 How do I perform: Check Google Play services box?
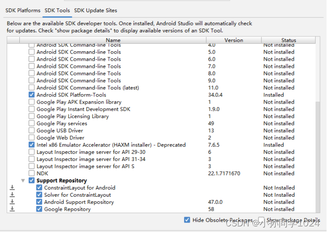[32, 123]
